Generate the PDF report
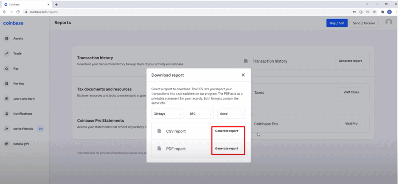Image resolution: width=398 pixels, height=184 pixels. (x=227, y=149)
